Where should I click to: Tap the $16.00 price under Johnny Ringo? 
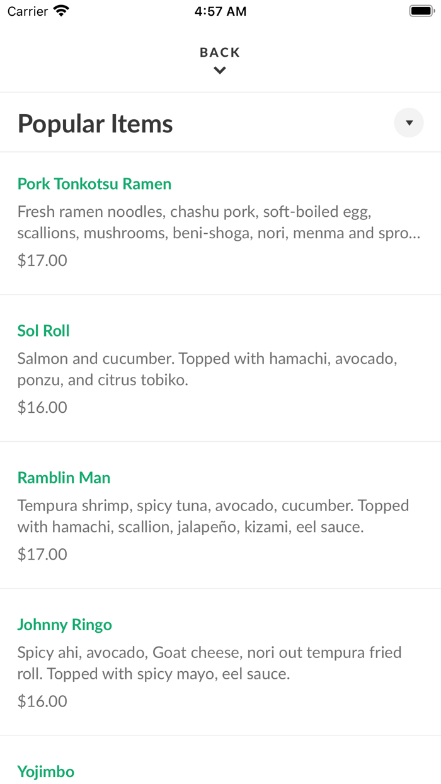tap(42, 700)
